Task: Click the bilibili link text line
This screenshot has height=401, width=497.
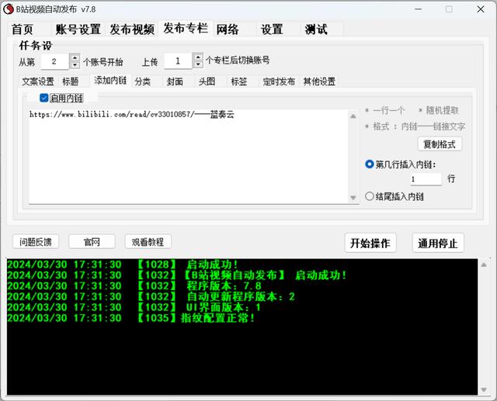Action: tap(131, 114)
